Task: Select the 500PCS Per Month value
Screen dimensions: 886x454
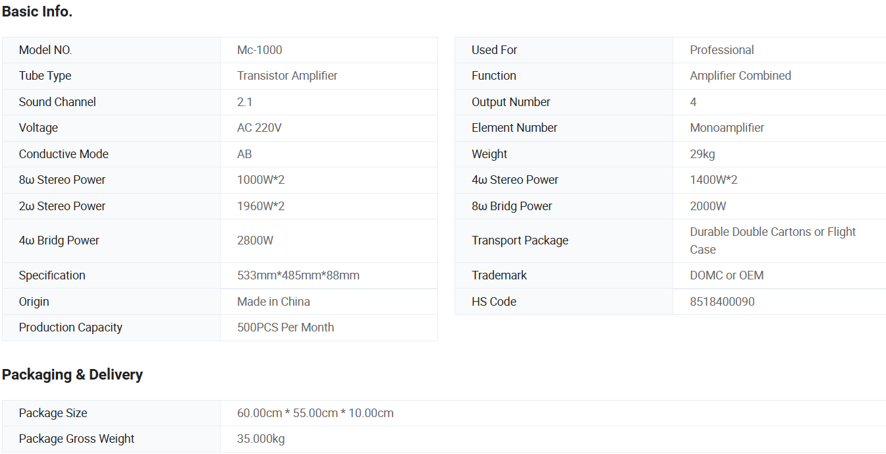Action: coord(285,327)
